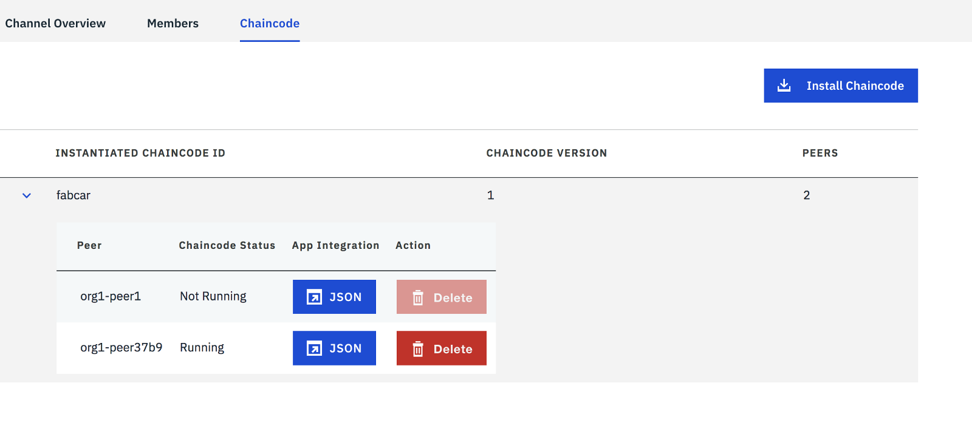Click the Chaincode Status column header
972x431 pixels.
click(x=227, y=245)
